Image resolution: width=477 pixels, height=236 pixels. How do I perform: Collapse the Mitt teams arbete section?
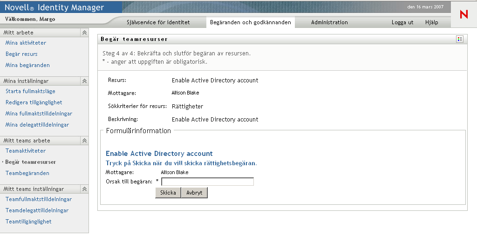pos(84,141)
